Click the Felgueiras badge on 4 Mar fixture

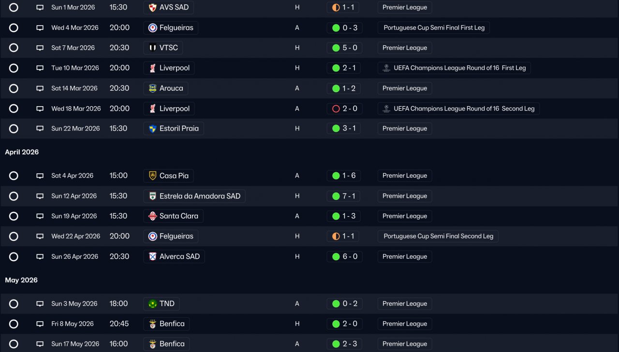(153, 28)
